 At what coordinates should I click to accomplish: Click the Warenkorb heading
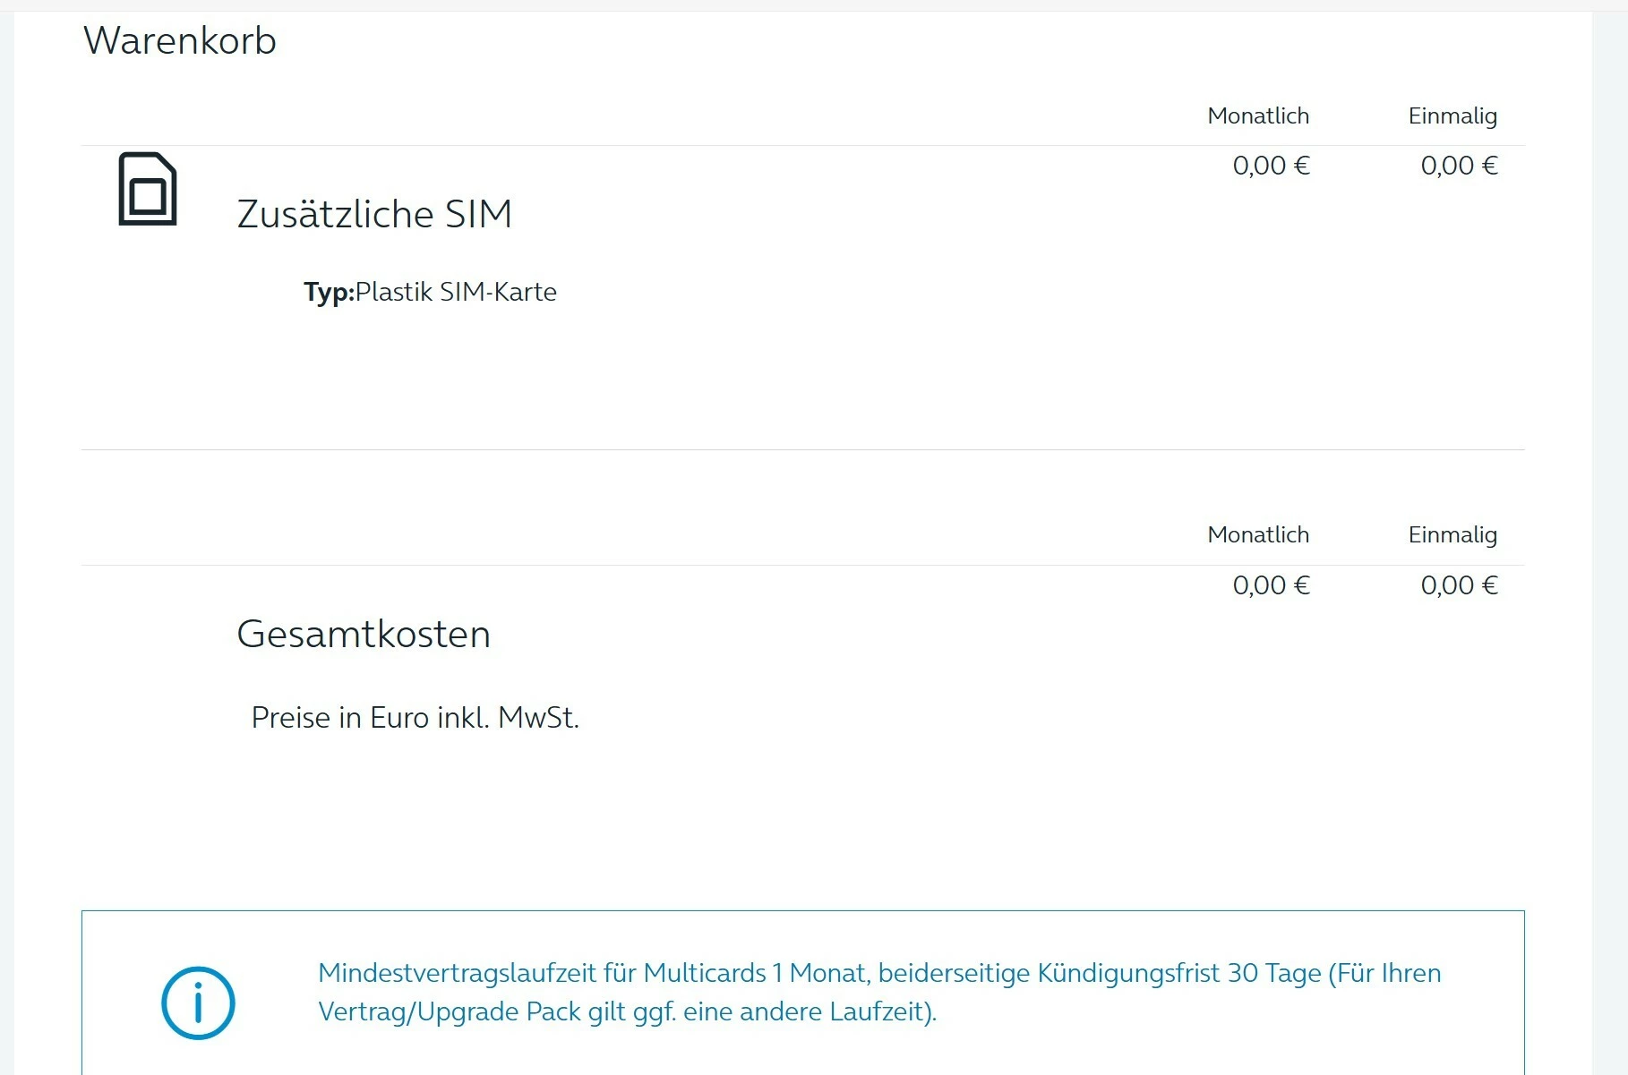pyautogui.click(x=180, y=41)
